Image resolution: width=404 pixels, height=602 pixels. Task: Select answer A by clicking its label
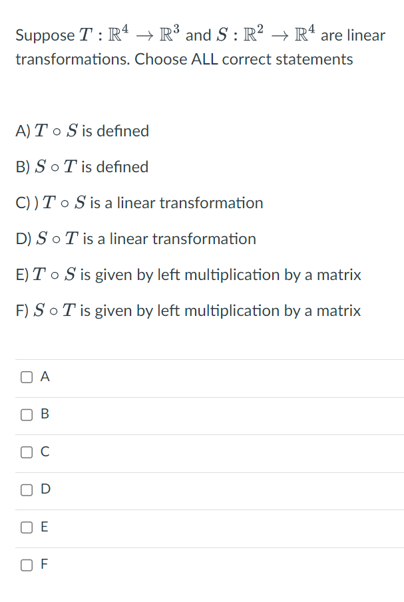44,376
